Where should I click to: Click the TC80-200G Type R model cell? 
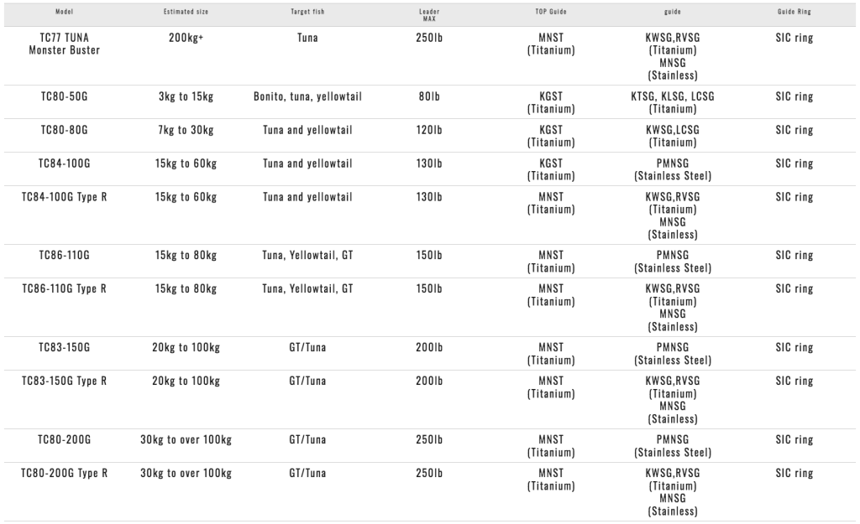pos(64,474)
